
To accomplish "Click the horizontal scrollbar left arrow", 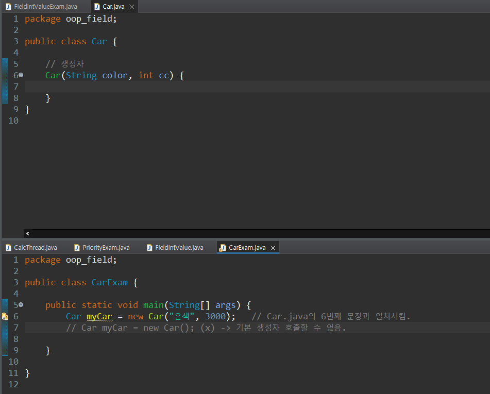I will pyautogui.click(x=28, y=233).
